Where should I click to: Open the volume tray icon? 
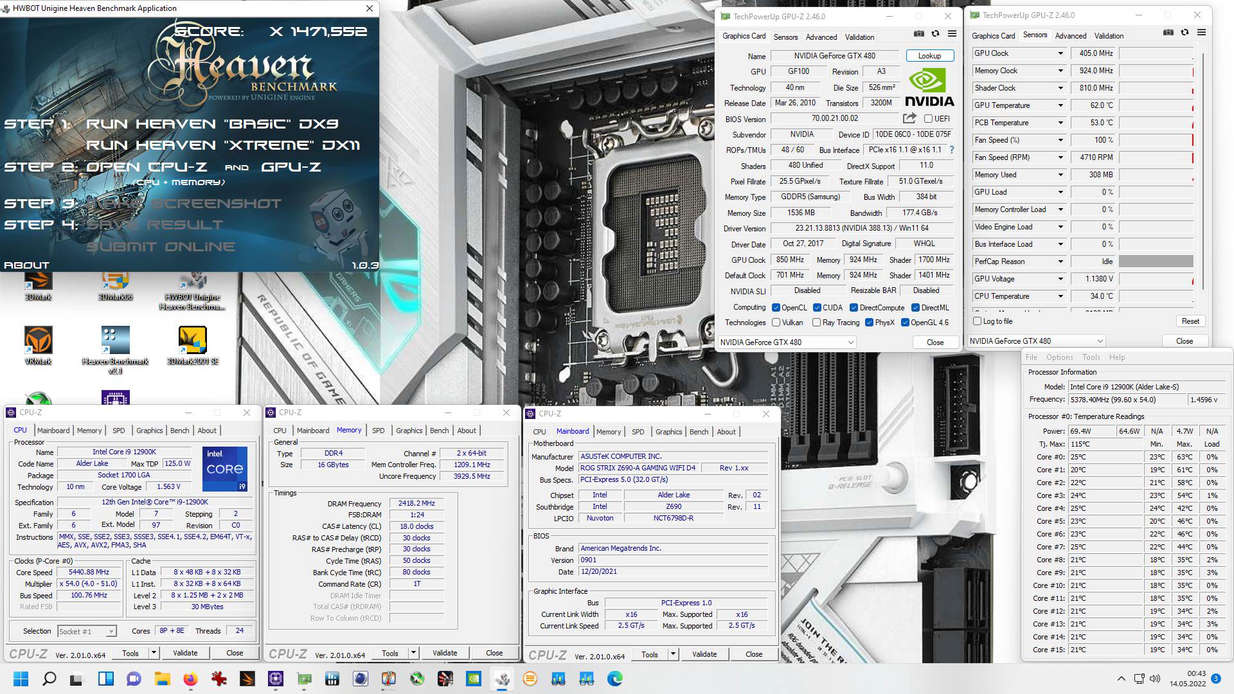pyautogui.click(x=1155, y=679)
